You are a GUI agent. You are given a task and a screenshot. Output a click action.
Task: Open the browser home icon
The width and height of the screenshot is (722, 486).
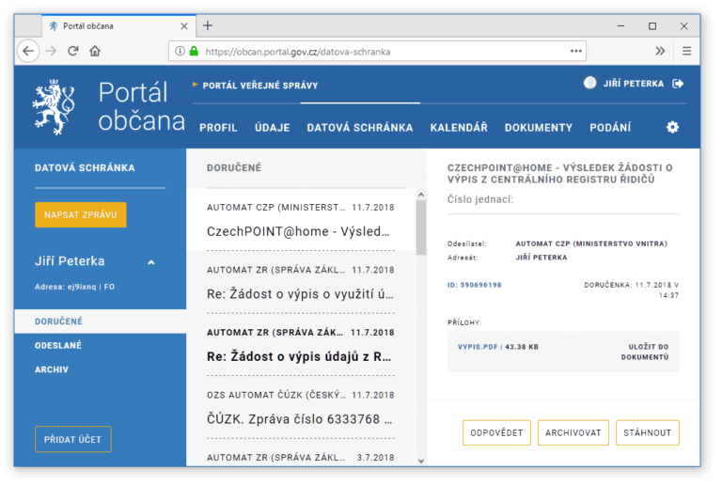pos(95,51)
